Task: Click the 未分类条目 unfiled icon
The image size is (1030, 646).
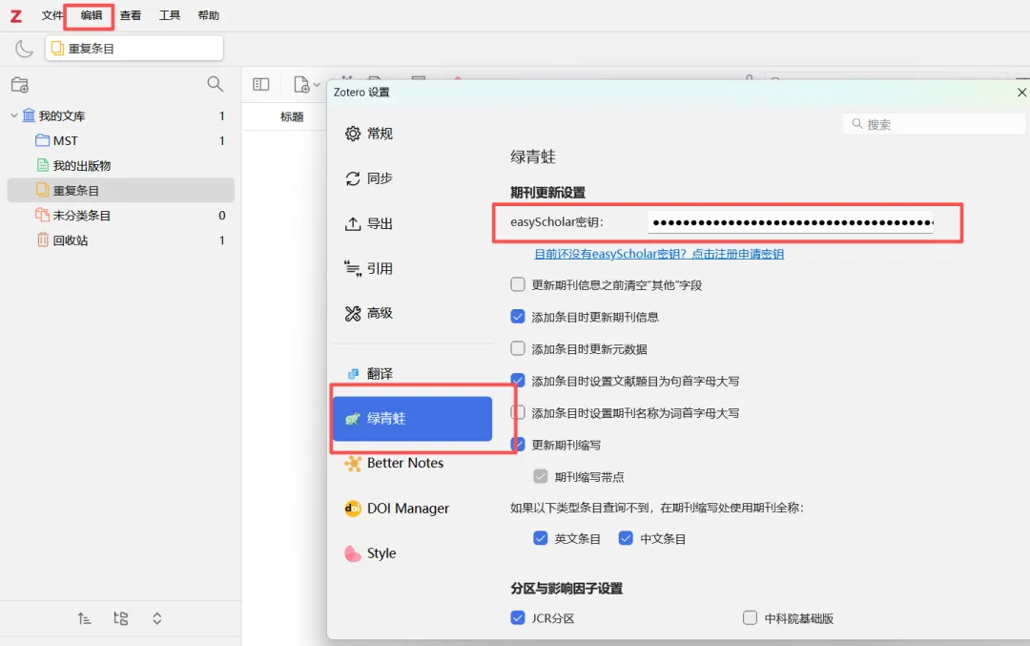Action: [x=43, y=215]
